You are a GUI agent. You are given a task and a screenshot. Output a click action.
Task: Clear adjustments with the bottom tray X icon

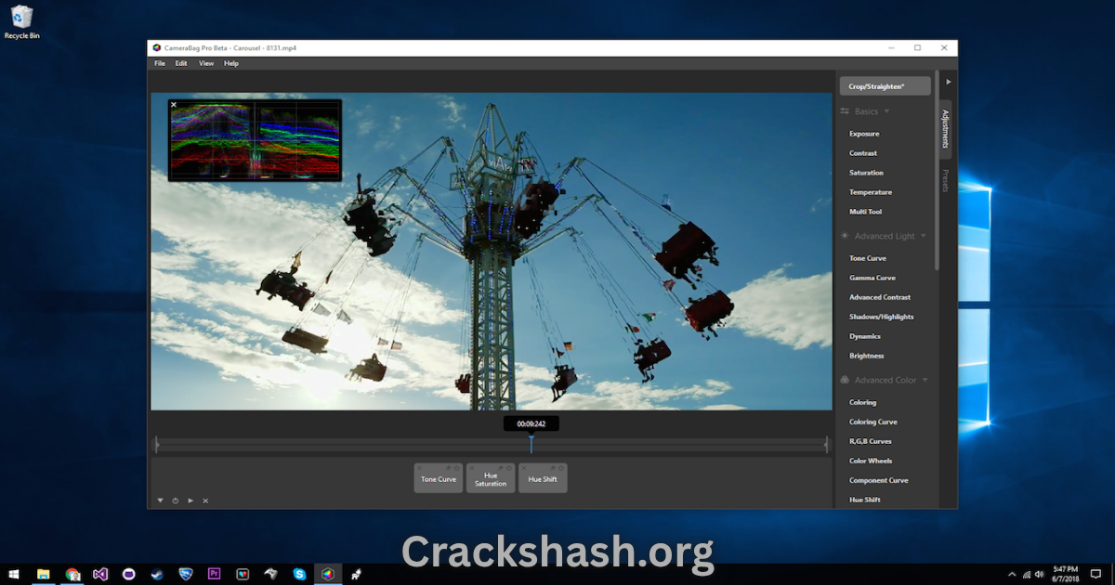pyautogui.click(x=205, y=500)
